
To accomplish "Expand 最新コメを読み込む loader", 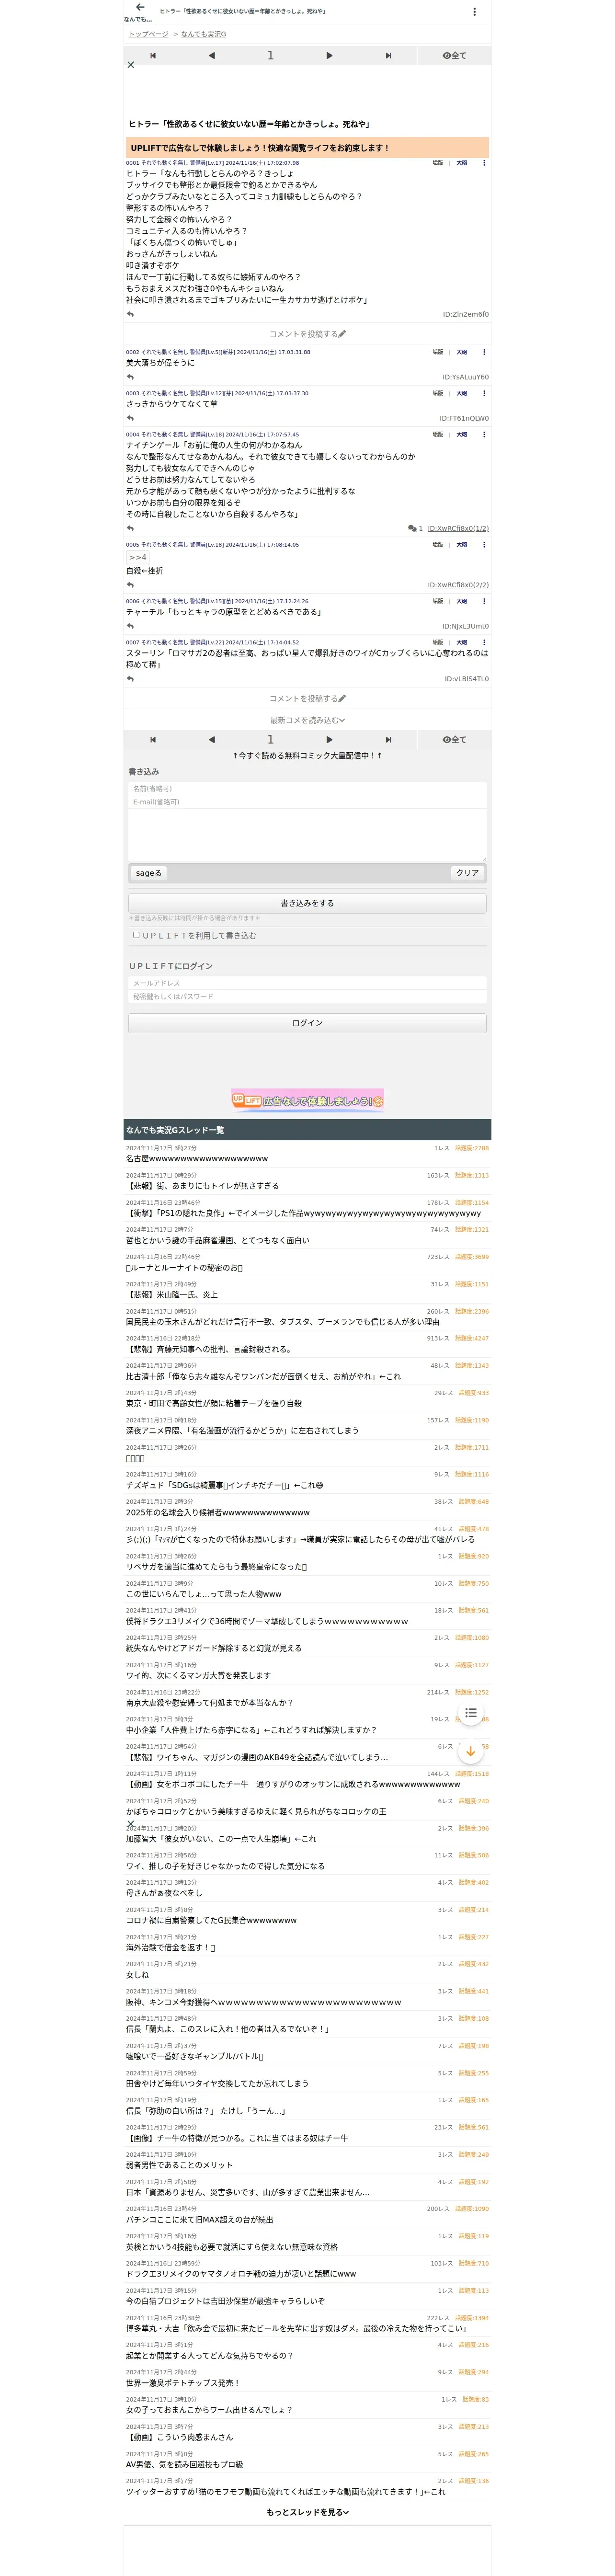I will pos(307,720).
